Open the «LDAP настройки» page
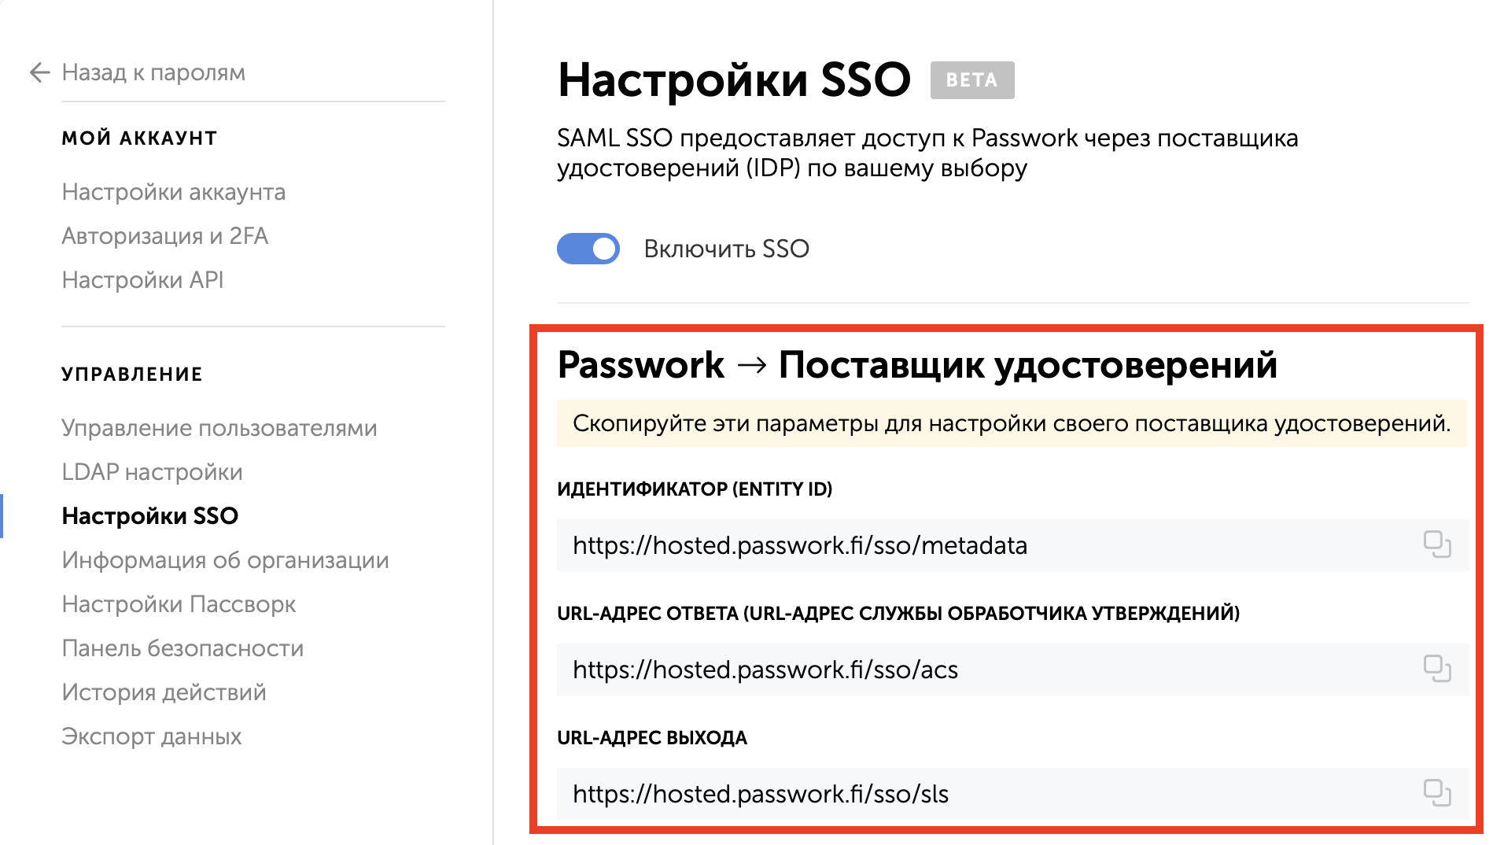The image size is (1493, 845). [x=152, y=471]
